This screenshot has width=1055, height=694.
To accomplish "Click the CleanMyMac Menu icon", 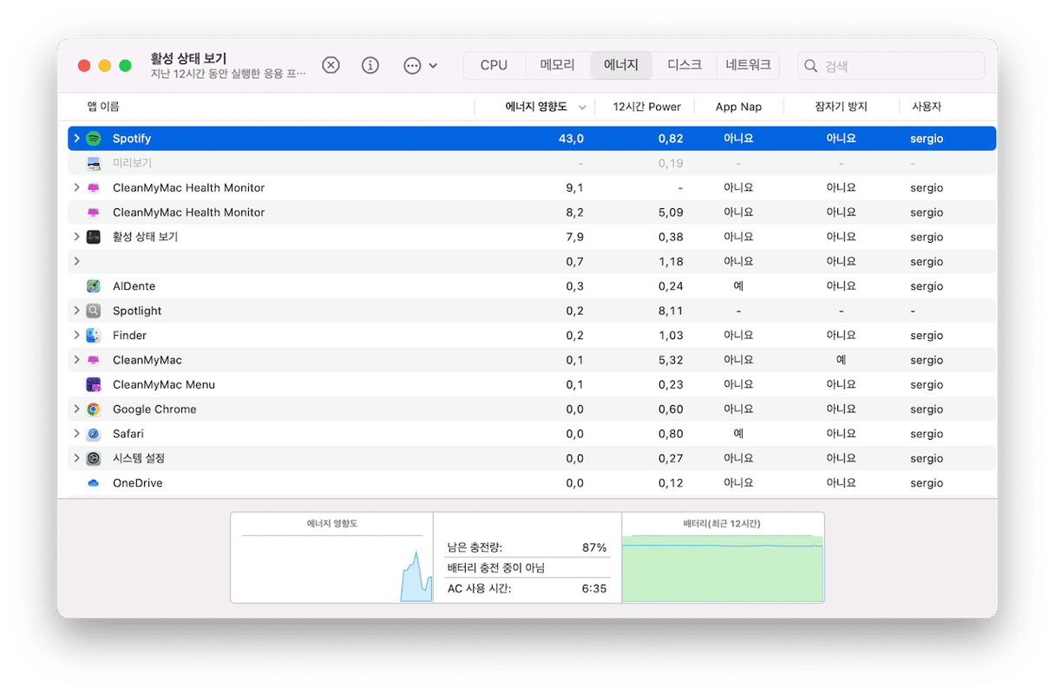I will pos(94,384).
